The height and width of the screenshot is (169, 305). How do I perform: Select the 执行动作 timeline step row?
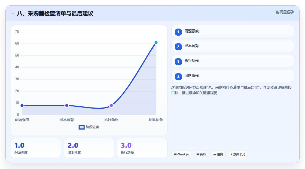(233, 61)
